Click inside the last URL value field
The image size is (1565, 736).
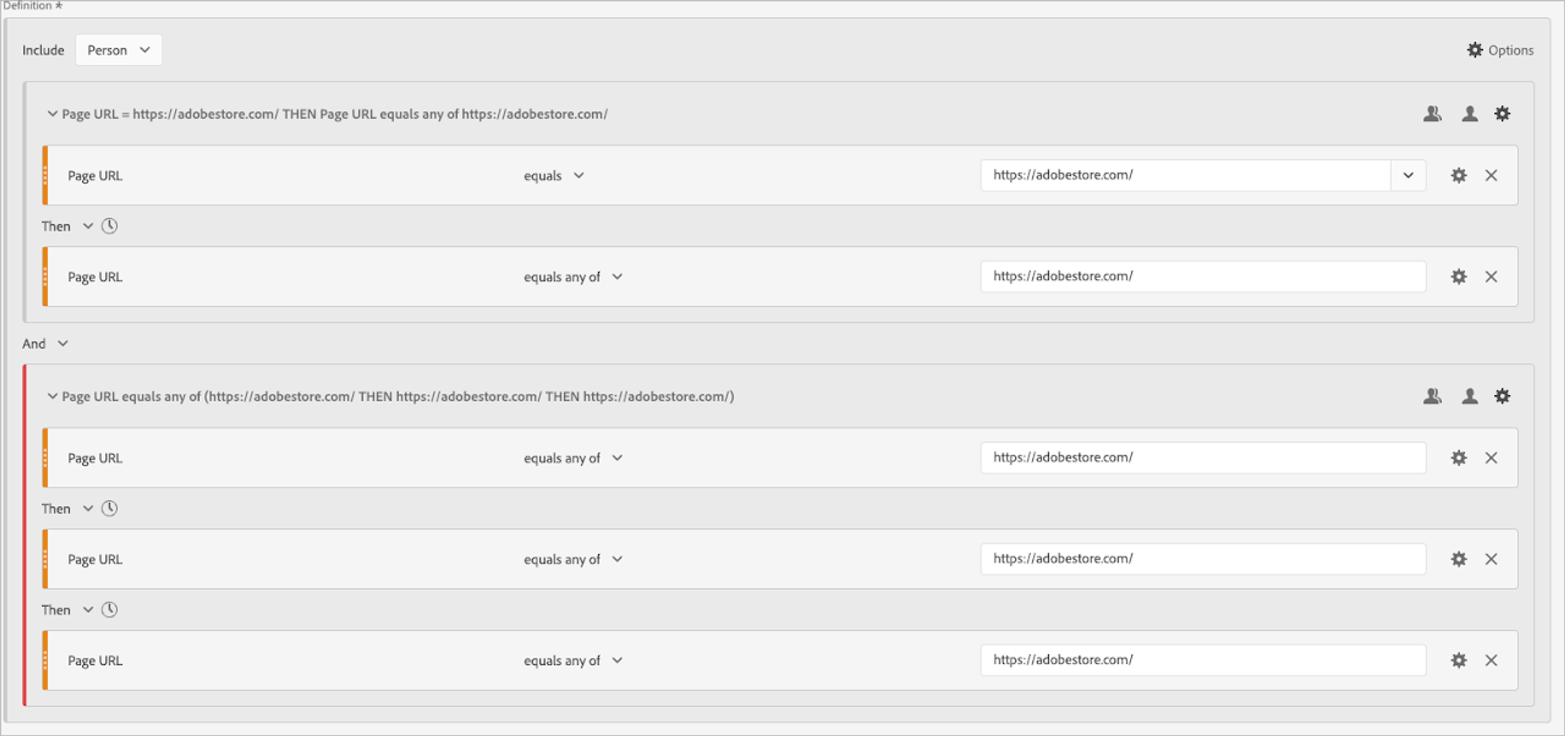tap(1203, 660)
